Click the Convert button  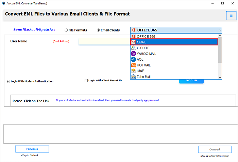215,149
